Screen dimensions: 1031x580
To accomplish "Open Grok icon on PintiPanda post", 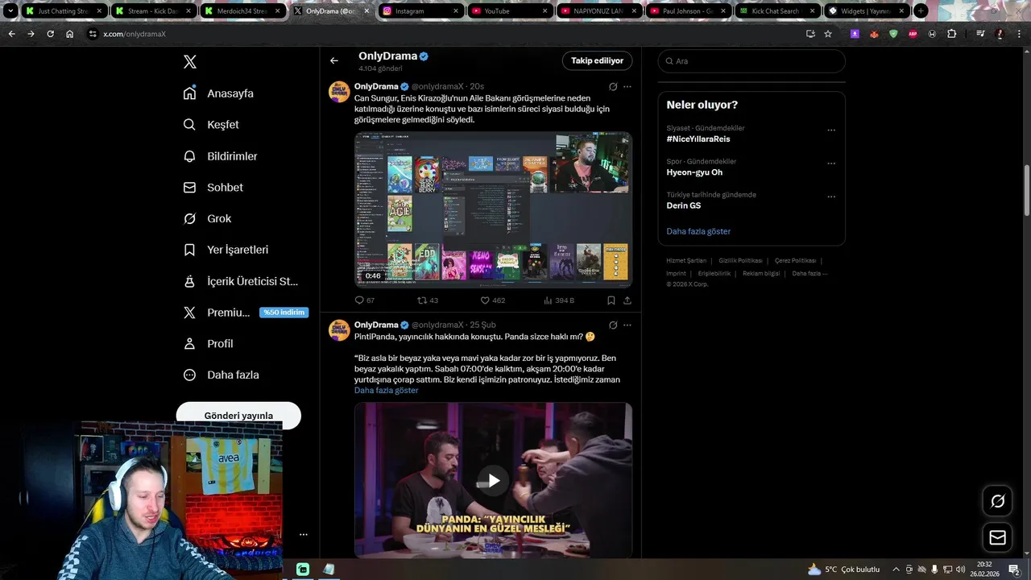I will [613, 325].
